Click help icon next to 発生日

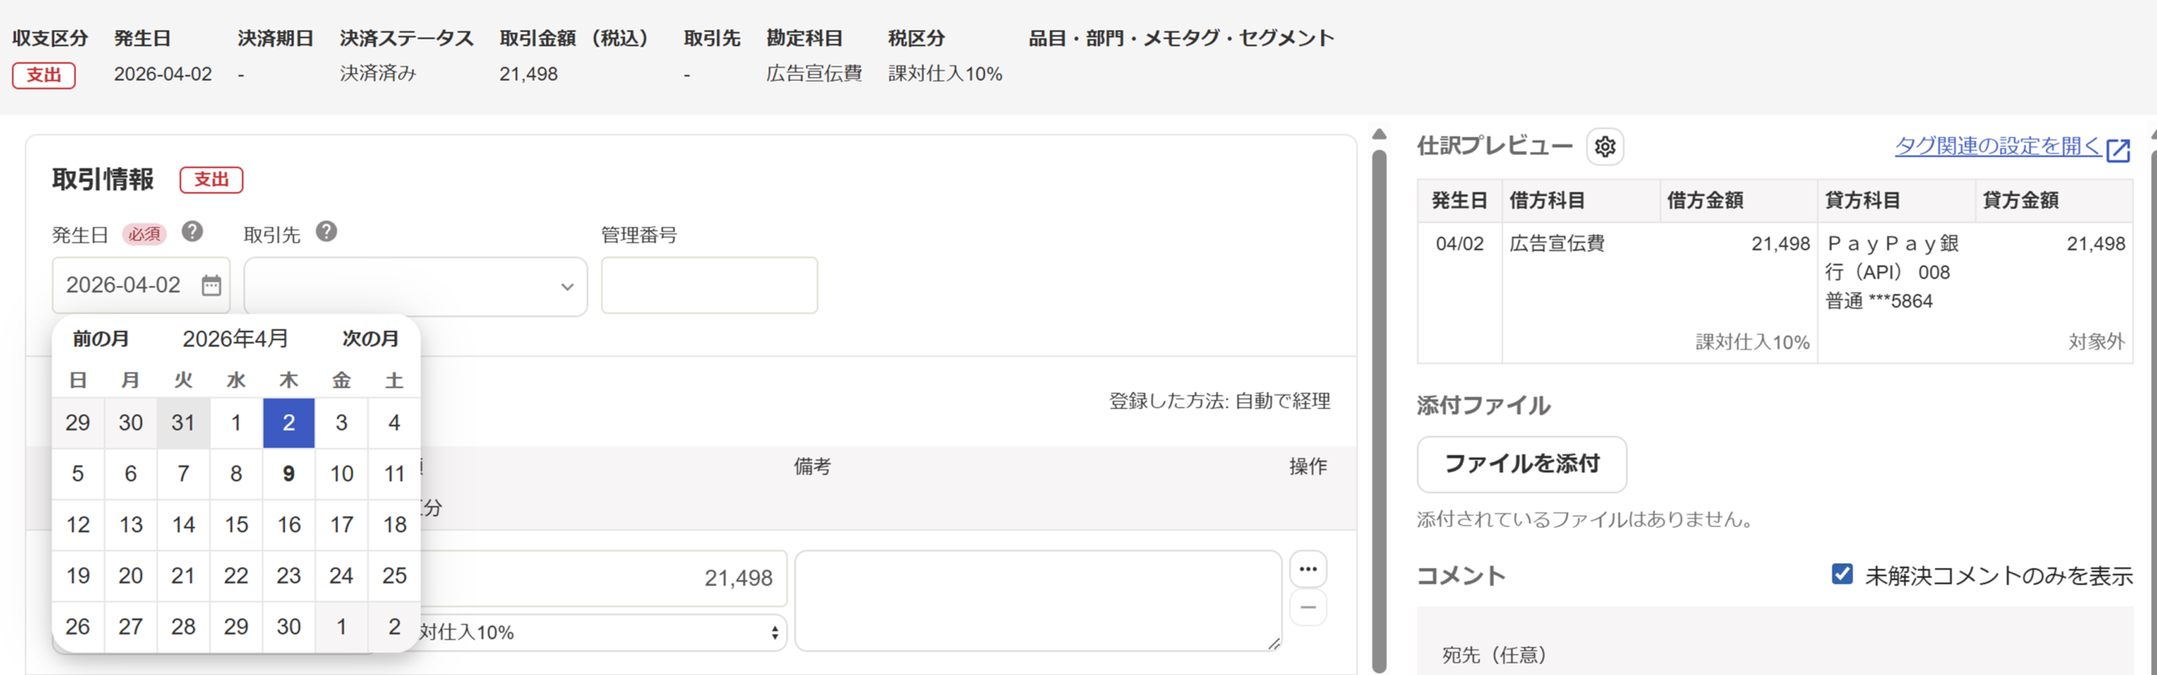click(x=192, y=232)
